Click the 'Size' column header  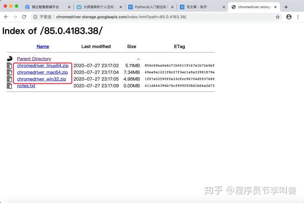click(x=131, y=47)
